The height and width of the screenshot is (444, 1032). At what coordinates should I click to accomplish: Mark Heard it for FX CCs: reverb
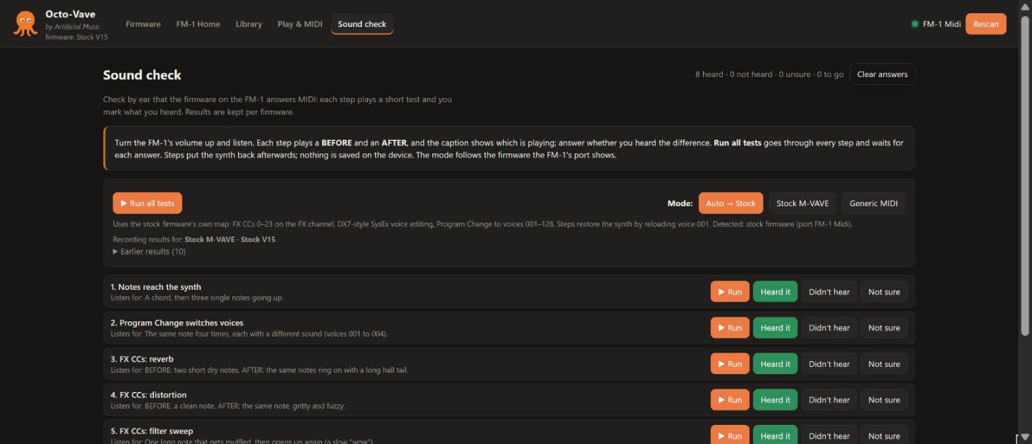coord(775,364)
